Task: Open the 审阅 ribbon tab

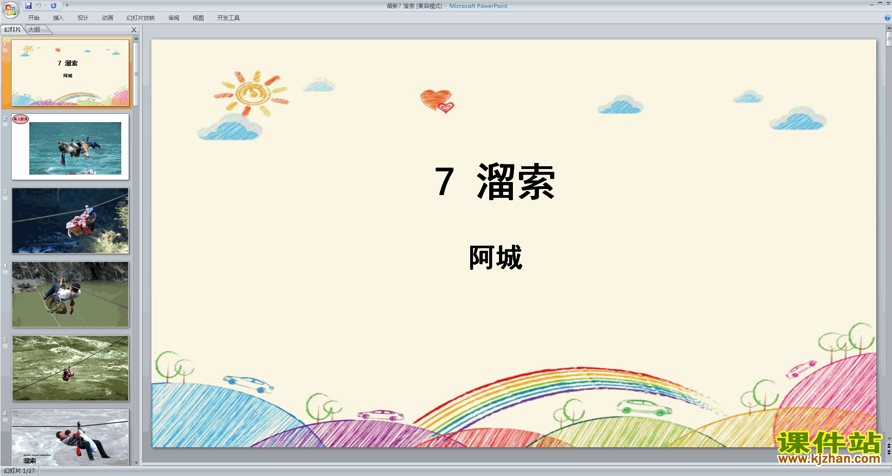Action: click(174, 18)
